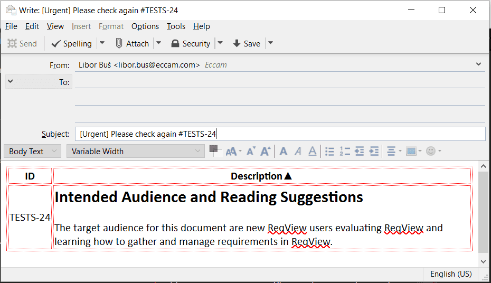491x283 pixels.
Task: Minimize the Write window
Action: (x=411, y=11)
